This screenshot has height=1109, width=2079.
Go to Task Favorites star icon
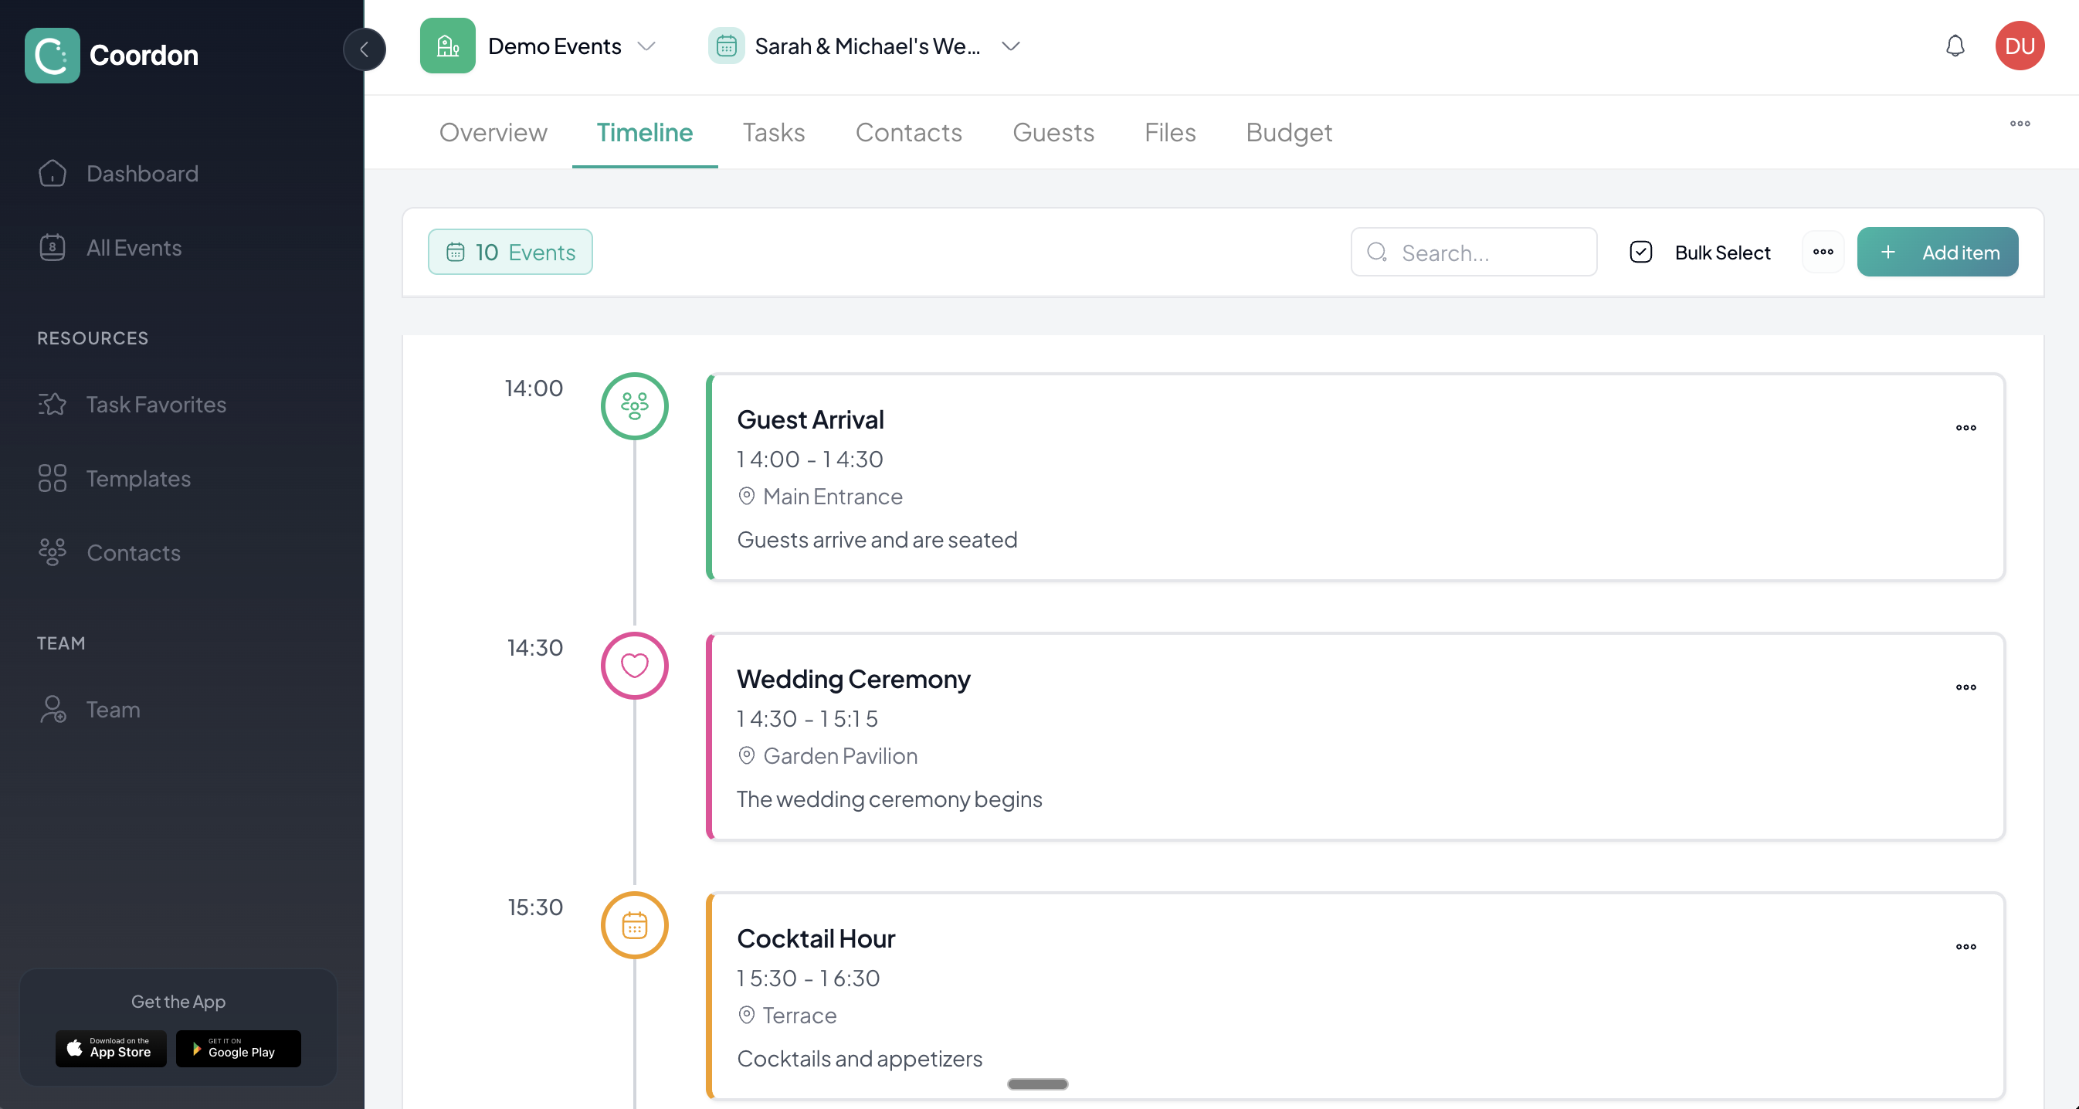(x=53, y=405)
